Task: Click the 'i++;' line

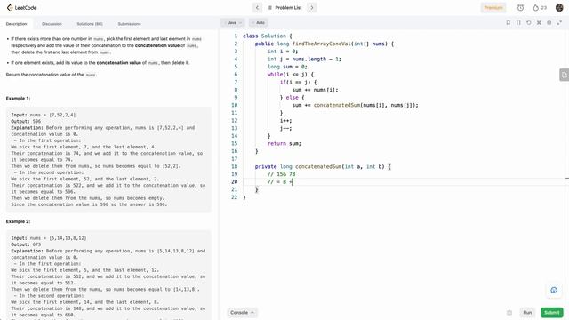Action: click(285, 121)
